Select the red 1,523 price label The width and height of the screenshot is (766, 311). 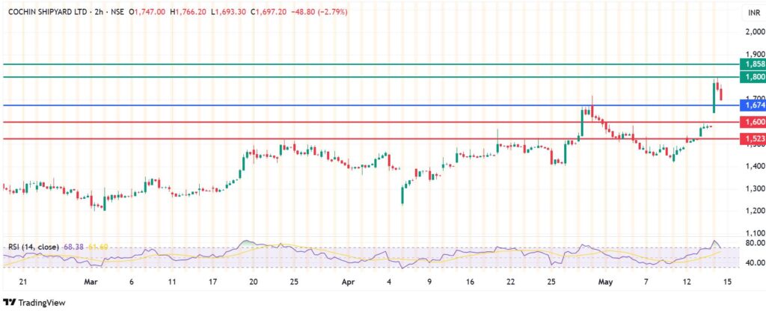coord(753,139)
